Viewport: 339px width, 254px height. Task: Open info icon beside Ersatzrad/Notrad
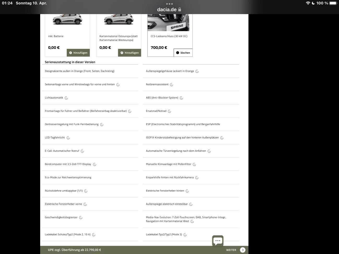pyautogui.click(x=169, y=111)
